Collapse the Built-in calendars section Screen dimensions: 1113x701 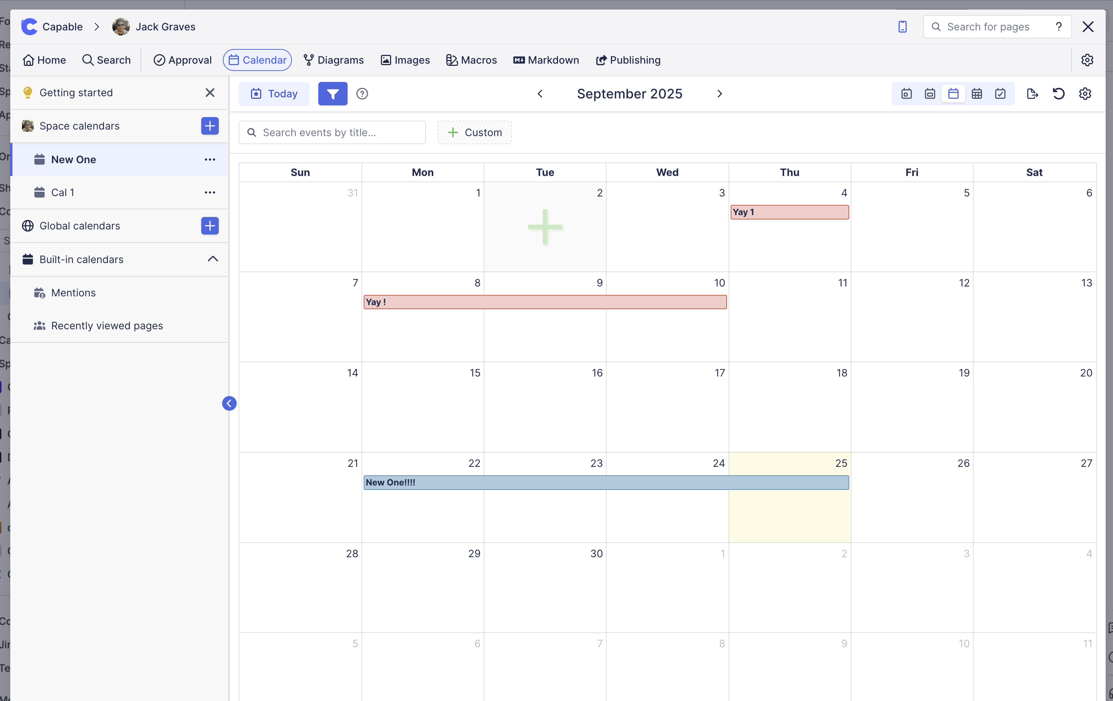click(x=213, y=259)
